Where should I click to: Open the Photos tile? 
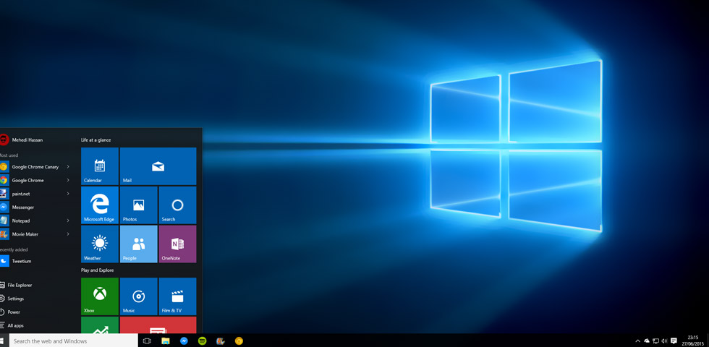pyautogui.click(x=138, y=205)
